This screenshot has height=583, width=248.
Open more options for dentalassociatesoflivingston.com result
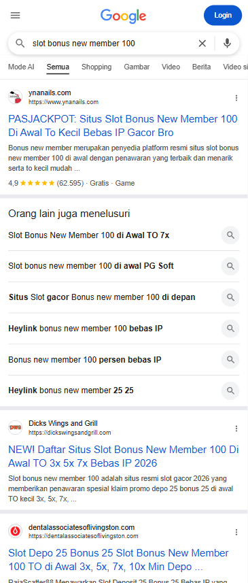(x=236, y=533)
